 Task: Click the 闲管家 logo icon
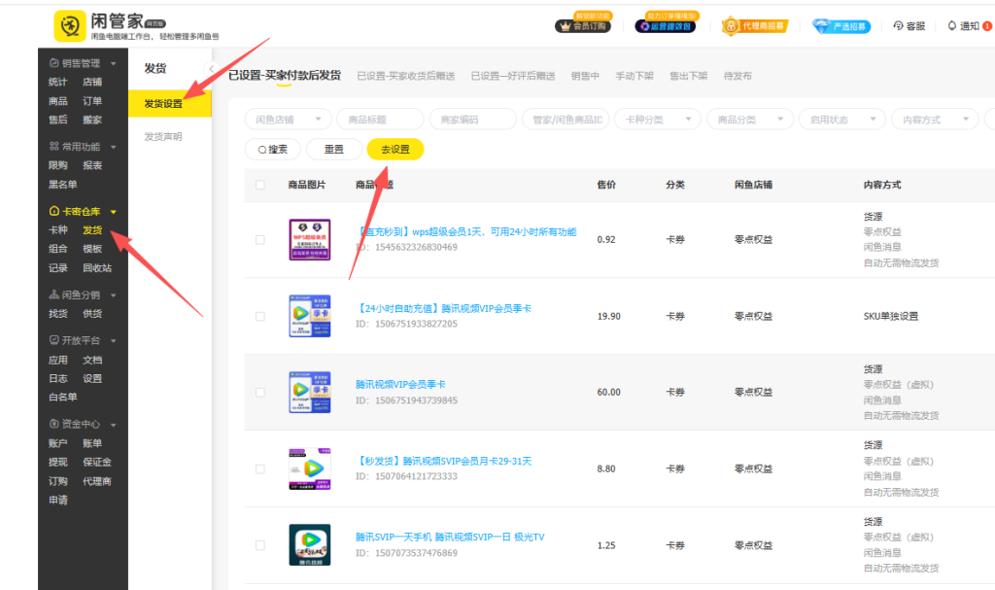point(68,27)
